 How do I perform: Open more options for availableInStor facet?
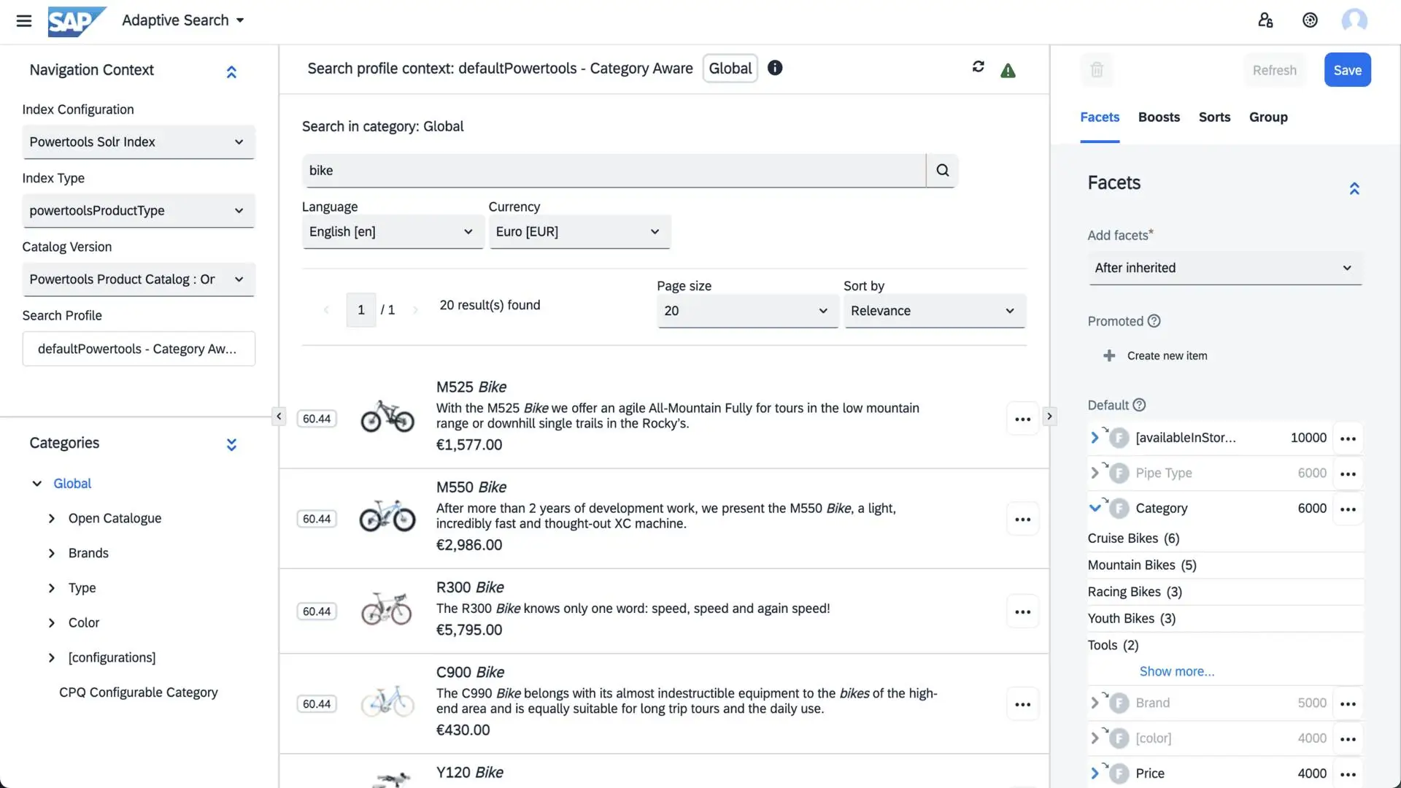coord(1348,439)
